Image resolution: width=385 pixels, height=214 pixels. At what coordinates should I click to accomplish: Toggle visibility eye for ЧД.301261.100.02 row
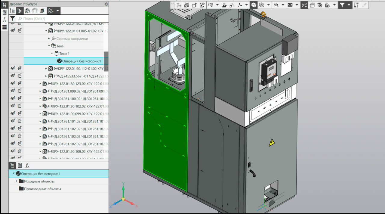click(x=13, y=98)
